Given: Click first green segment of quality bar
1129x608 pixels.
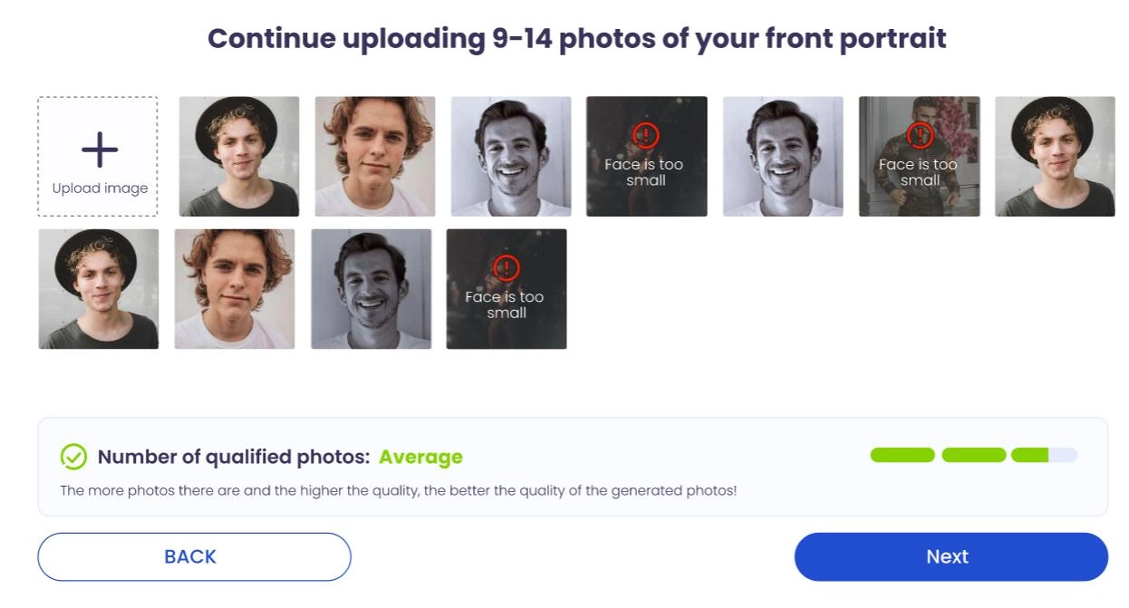Looking at the screenshot, I should (x=902, y=455).
